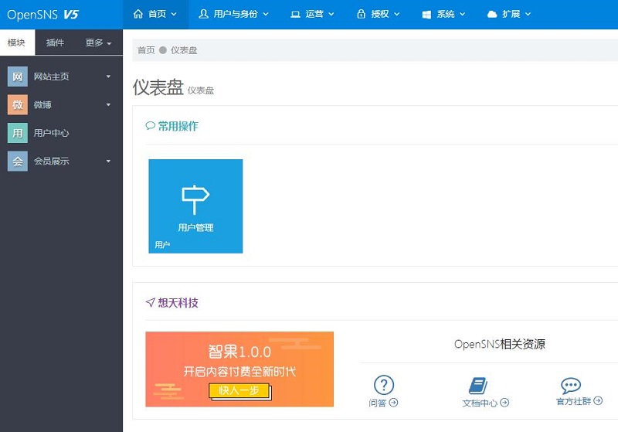This screenshot has width=618, height=432.
Task: Click the OpenSNS V5 logo
Action: point(42,14)
